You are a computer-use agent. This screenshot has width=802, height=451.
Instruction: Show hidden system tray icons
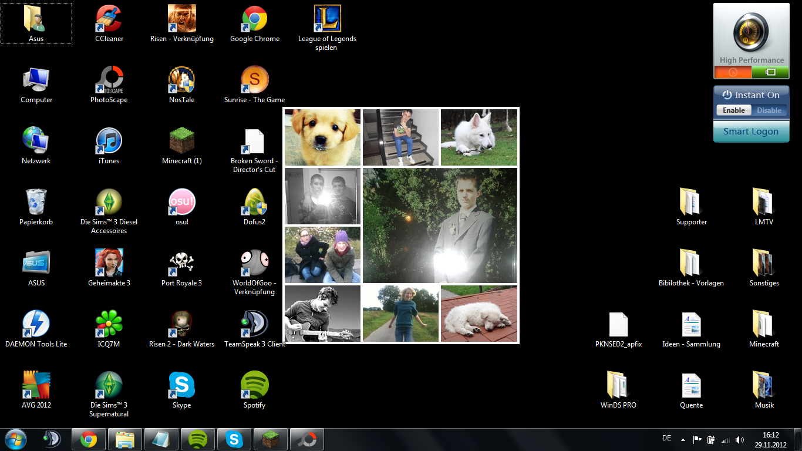pos(683,439)
